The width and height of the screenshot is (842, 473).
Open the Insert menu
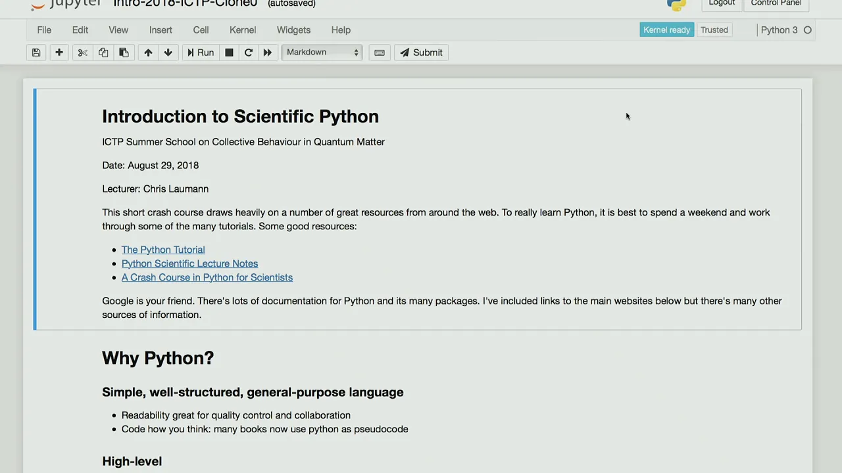click(x=161, y=30)
